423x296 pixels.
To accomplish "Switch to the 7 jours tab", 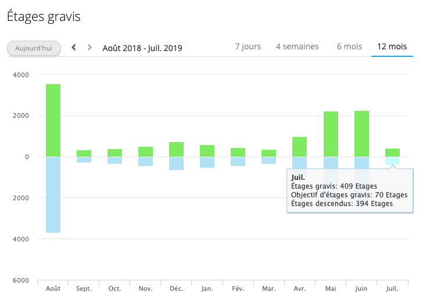I will [248, 46].
